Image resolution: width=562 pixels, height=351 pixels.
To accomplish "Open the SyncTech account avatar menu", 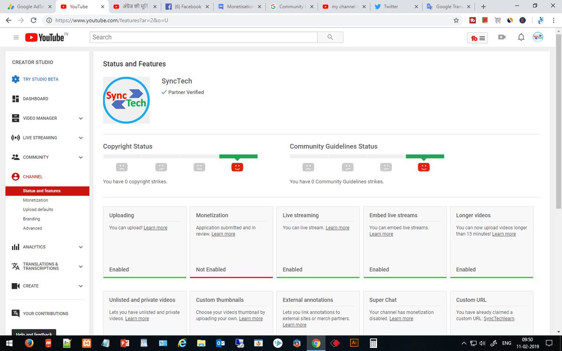I will pos(538,37).
